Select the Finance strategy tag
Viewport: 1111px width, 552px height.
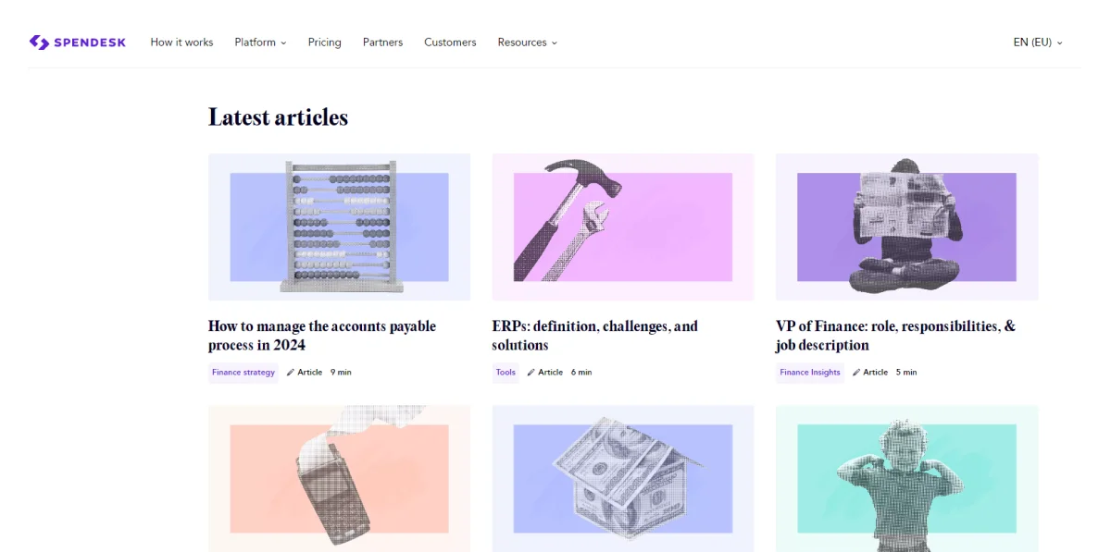point(243,373)
